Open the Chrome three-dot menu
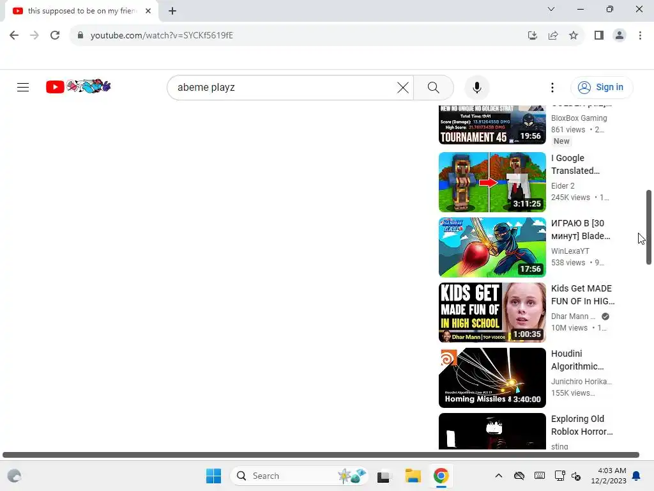The width and height of the screenshot is (654, 491). (x=640, y=36)
